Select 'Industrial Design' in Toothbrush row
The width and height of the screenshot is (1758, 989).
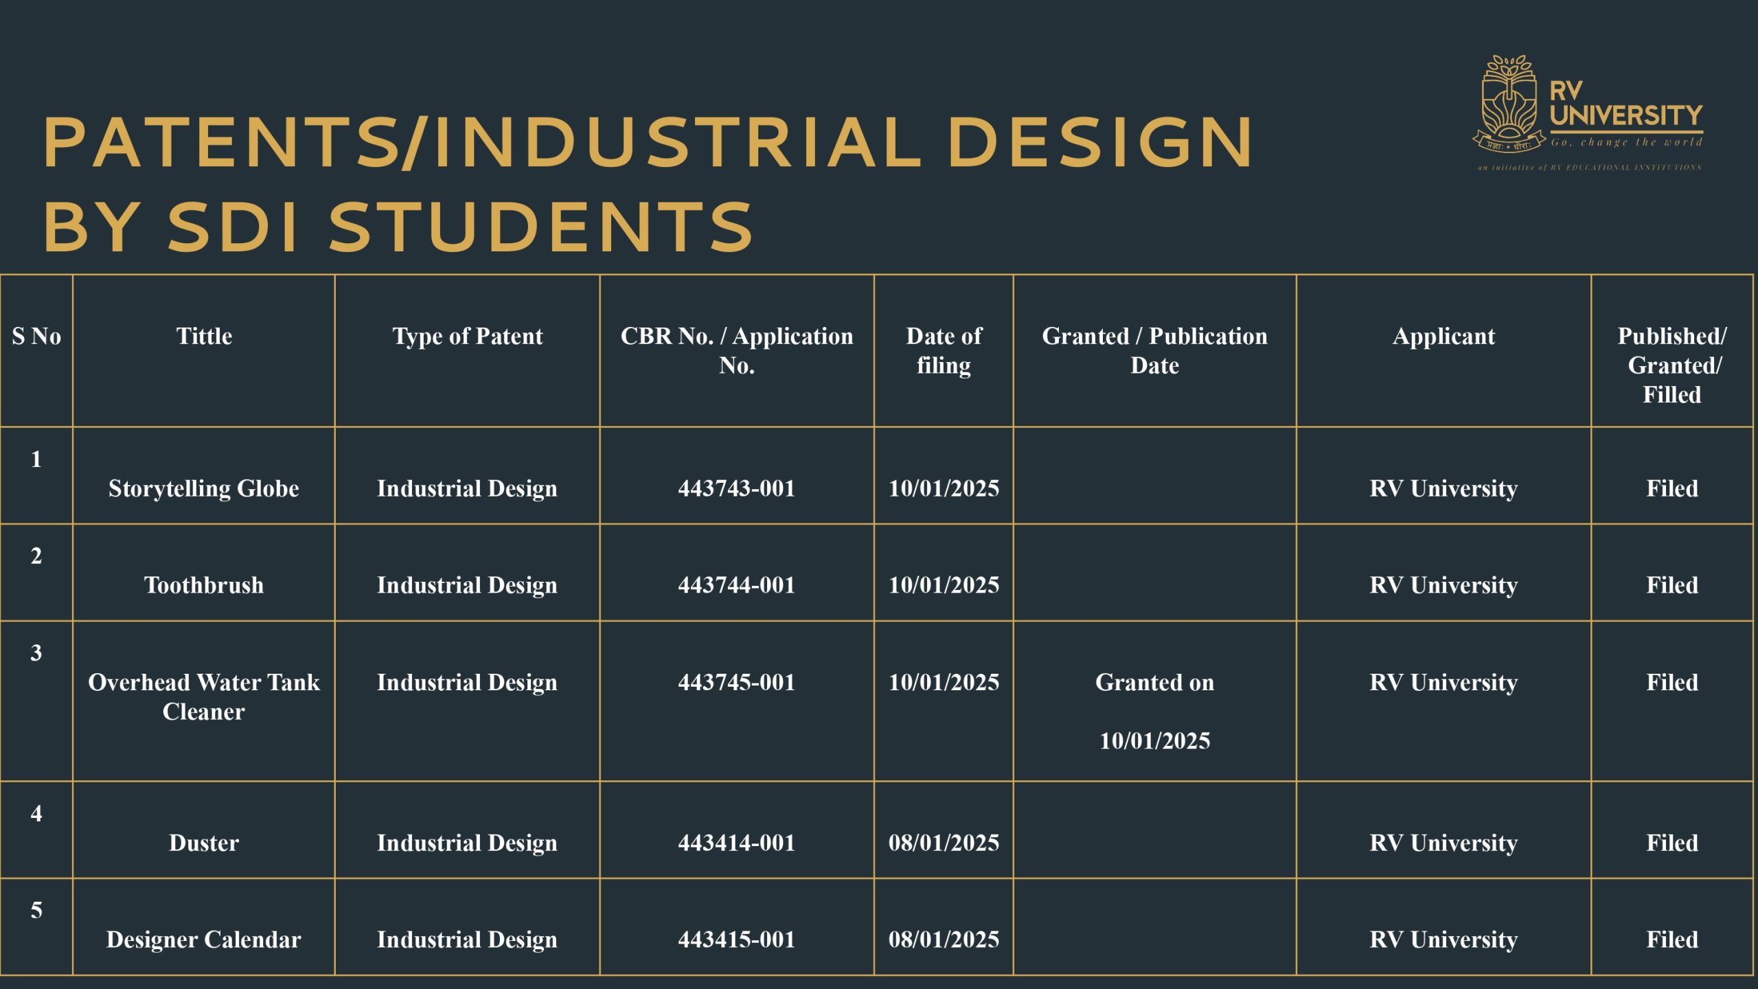467,585
